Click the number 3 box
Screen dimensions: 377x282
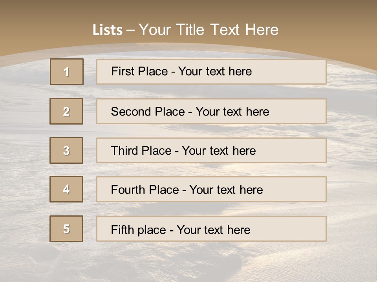coord(66,150)
